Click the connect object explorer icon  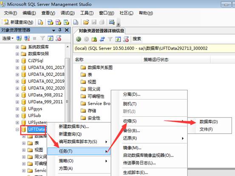click(19, 39)
